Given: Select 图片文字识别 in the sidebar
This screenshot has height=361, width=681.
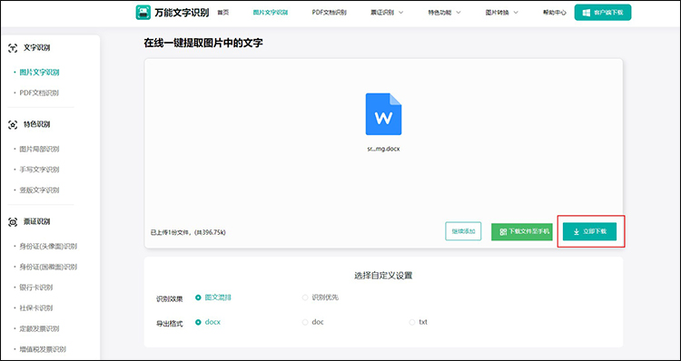Looking at the screenshot, I should click(x=39, y=73).
